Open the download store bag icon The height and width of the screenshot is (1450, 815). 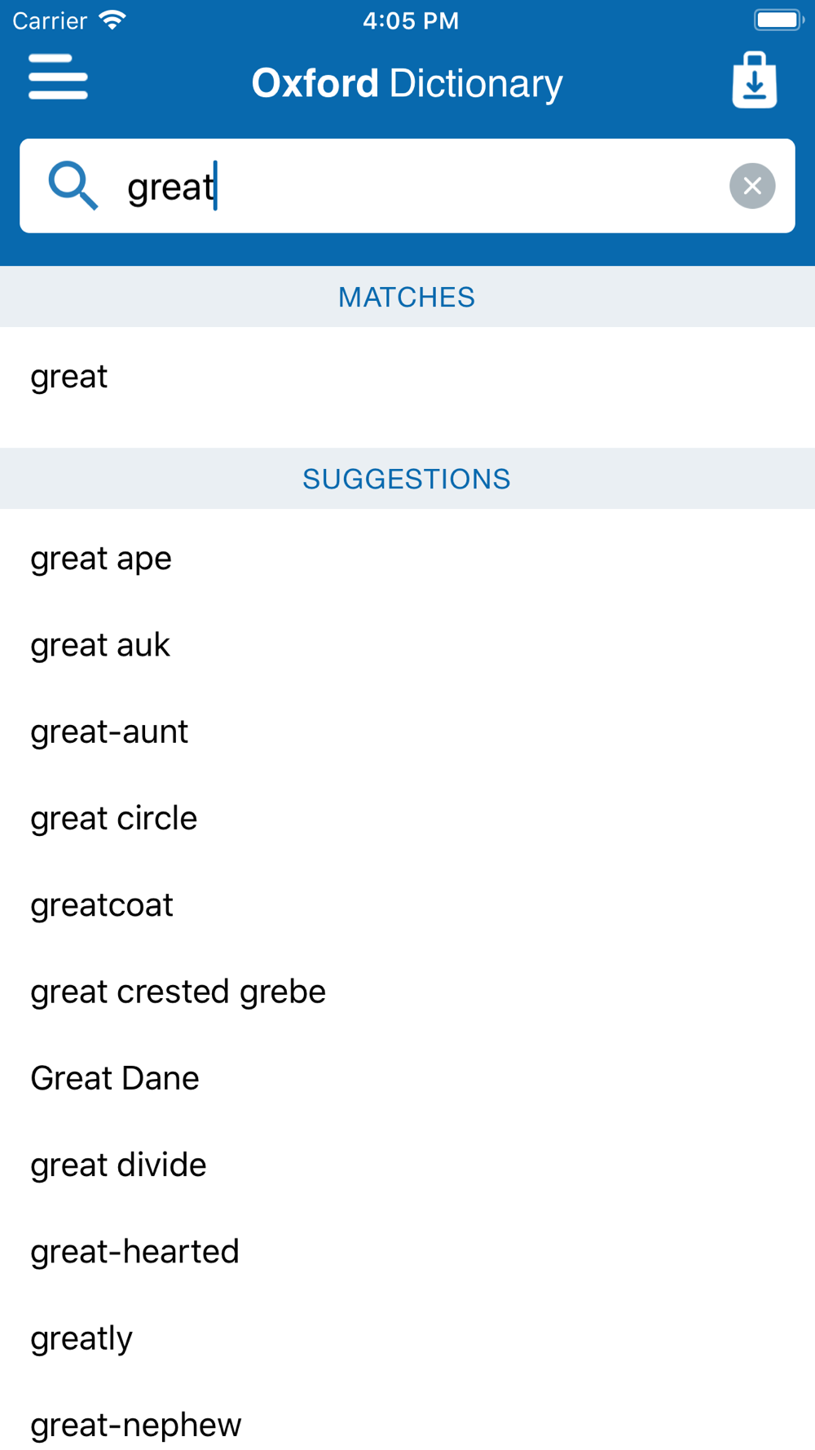(x=755, y=80)
